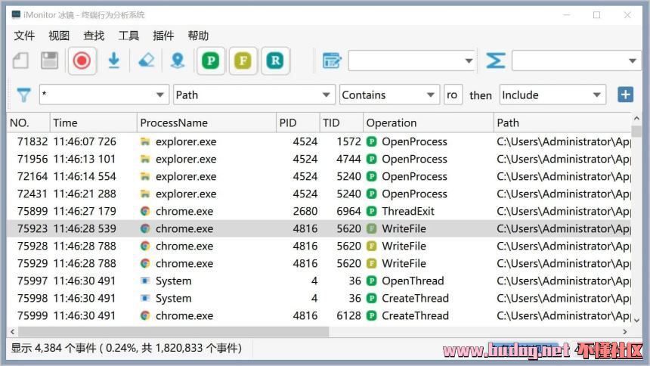Click the filter value input containing 'ro'
Image resolution: width=650 pixels, height=366 pixels.
452,95
